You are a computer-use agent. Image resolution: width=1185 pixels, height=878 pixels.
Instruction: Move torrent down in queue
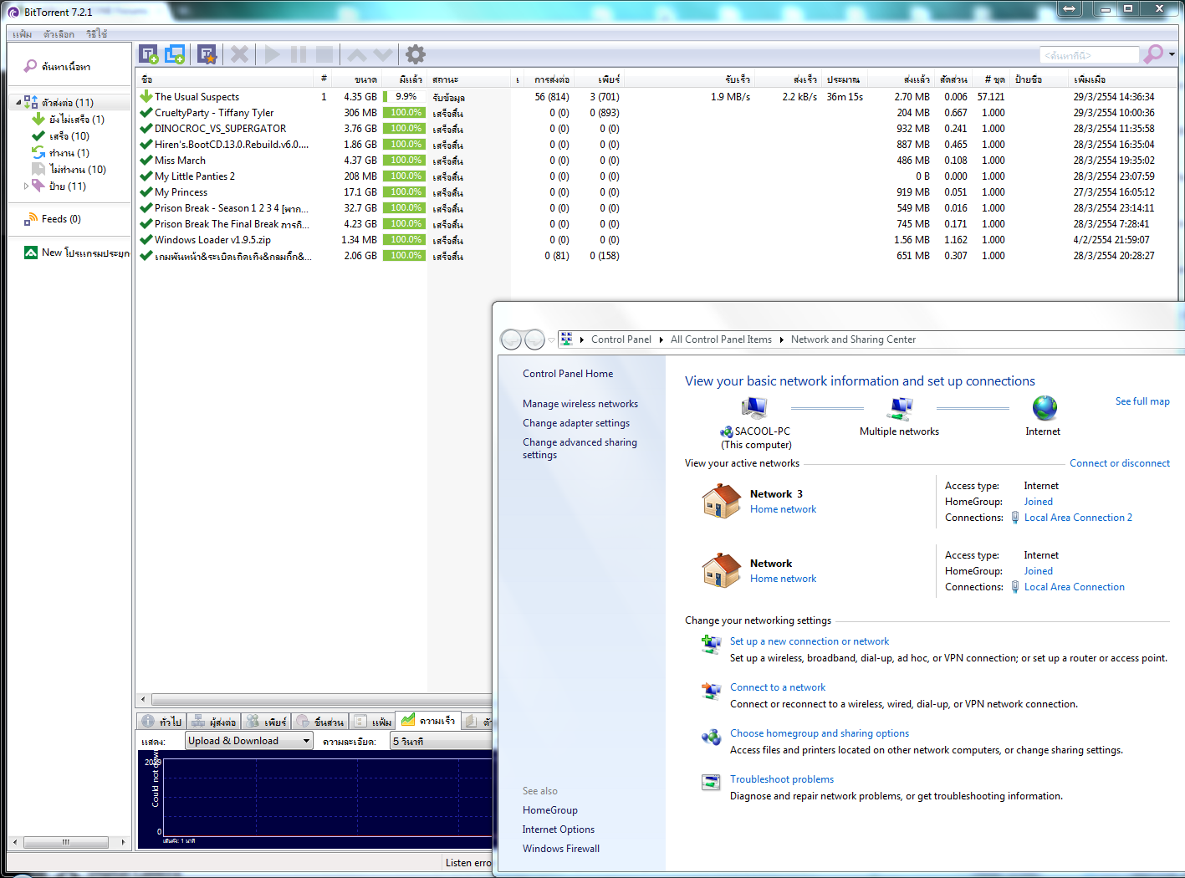point(383,55)
